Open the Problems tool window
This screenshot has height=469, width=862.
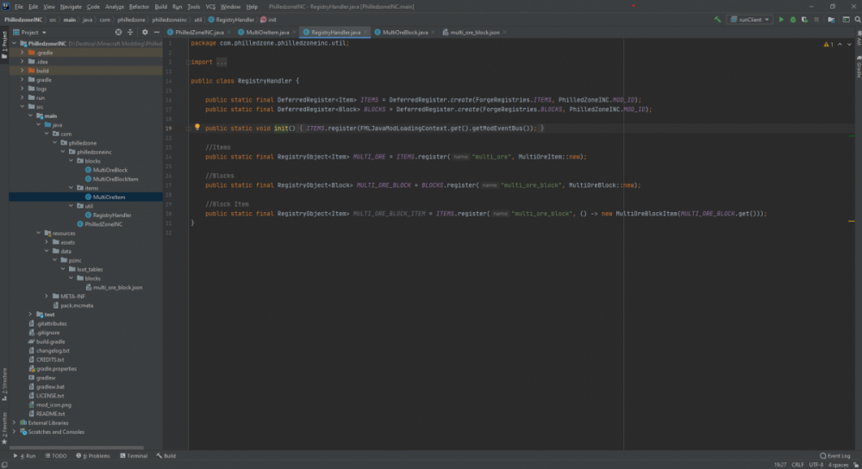pos(93,456)
